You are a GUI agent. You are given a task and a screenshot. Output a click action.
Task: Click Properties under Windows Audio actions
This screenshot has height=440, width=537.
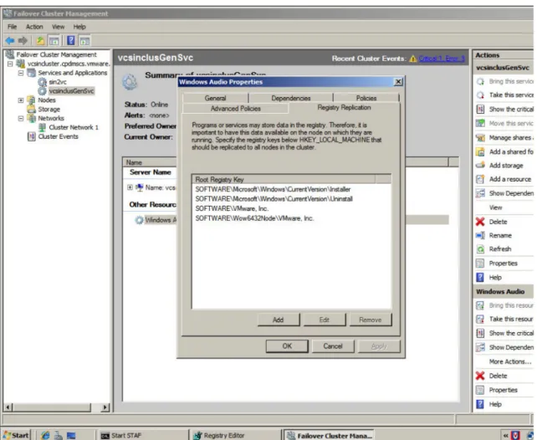(497, 390)
